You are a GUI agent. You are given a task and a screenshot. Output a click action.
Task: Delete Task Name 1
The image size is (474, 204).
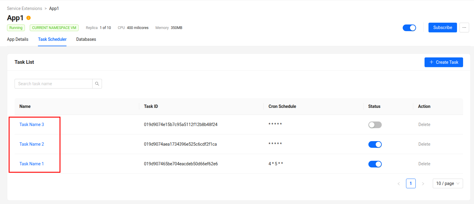[424, 164]
